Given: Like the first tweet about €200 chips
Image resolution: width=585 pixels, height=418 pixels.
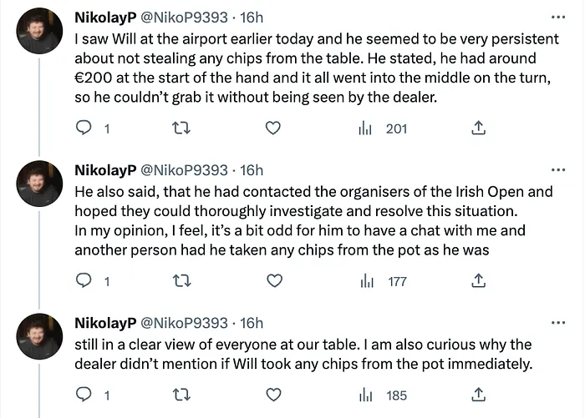Looking at the screenshot, I should pos(272,128).
